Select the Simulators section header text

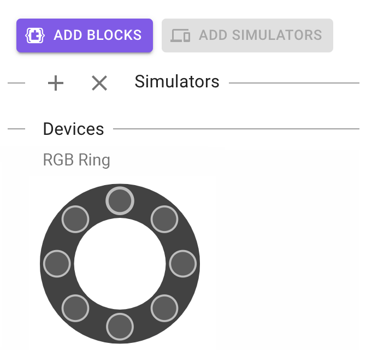click(x=177, y=82)
